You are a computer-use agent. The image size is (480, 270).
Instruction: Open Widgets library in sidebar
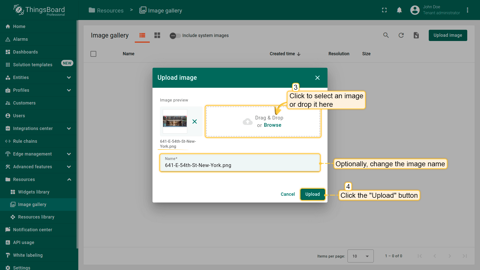point(34,192)
